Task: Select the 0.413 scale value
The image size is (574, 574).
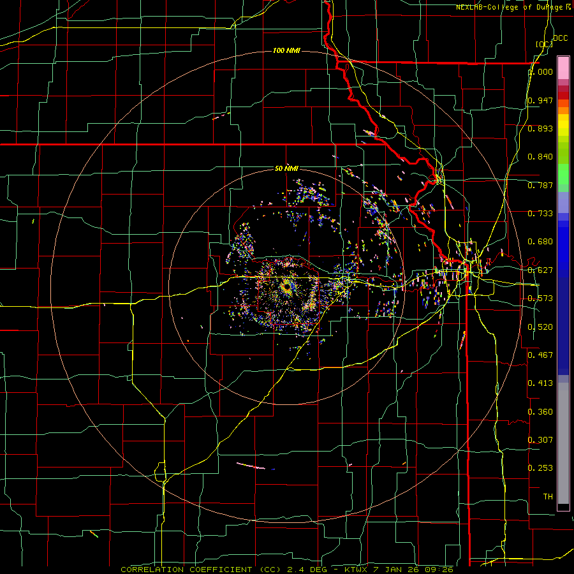Action: [x=540, y=383]
